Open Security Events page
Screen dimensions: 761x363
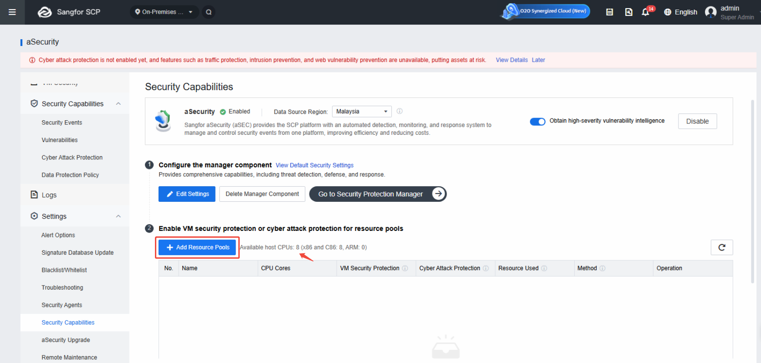click(x=62, y=123)
